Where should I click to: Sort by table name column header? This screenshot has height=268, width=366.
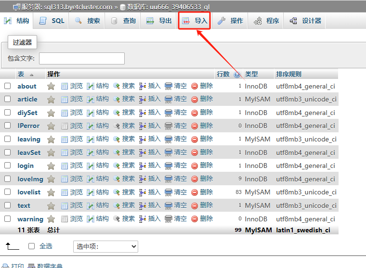click(21, 74)
